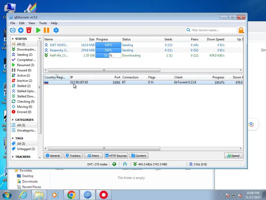Open the Windows Start button
This screenshot has height=200, width=266.
coord(6,195)
